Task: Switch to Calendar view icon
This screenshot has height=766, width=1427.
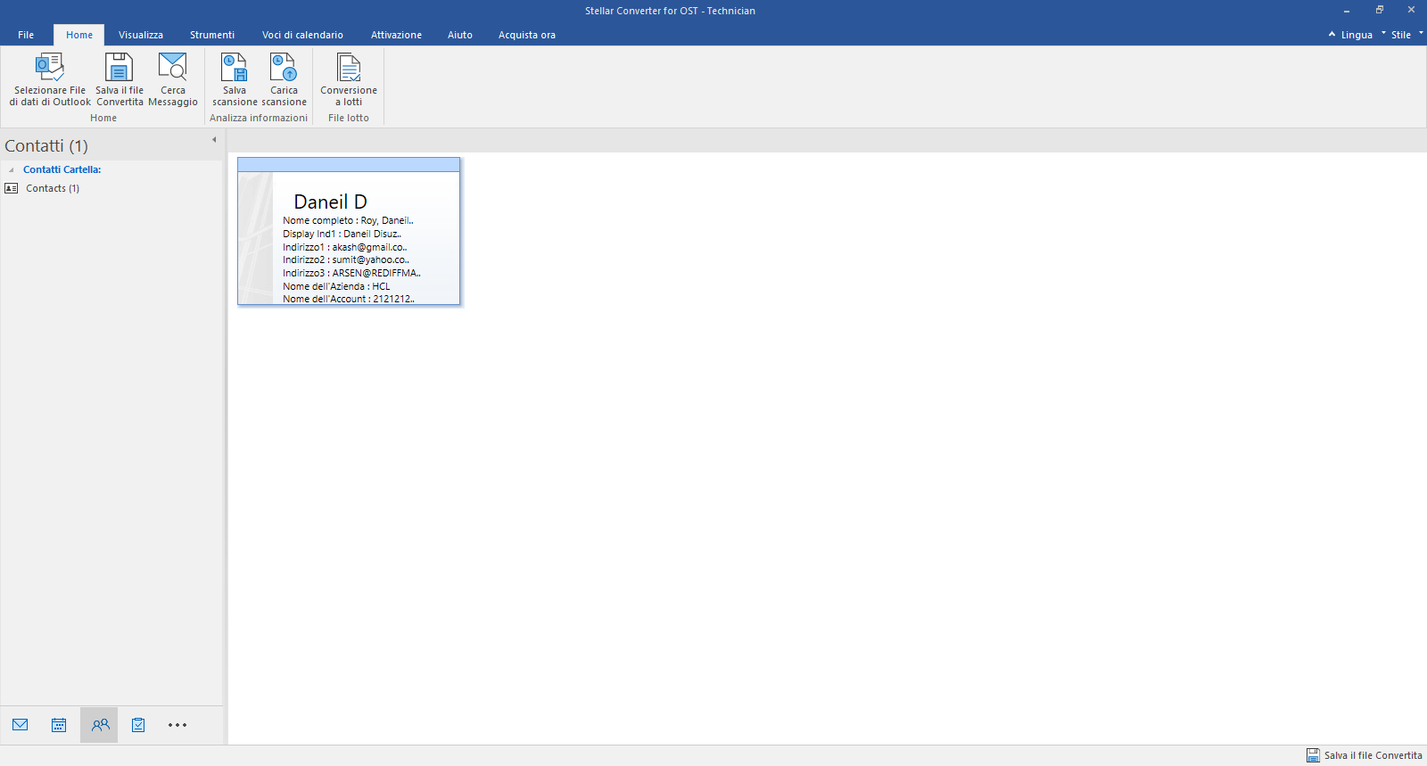Action: (x=59, y=725)
